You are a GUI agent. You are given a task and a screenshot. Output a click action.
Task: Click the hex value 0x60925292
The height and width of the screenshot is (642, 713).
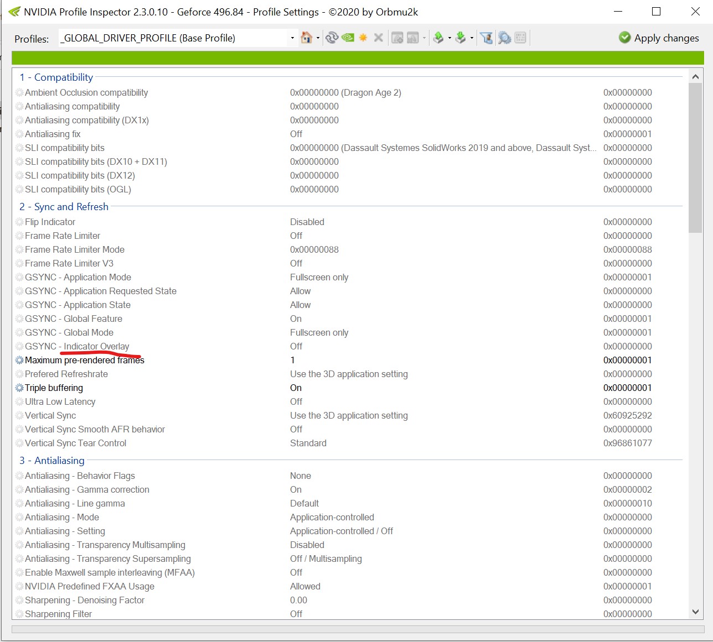pyautogui.click(x=628, y=415)
